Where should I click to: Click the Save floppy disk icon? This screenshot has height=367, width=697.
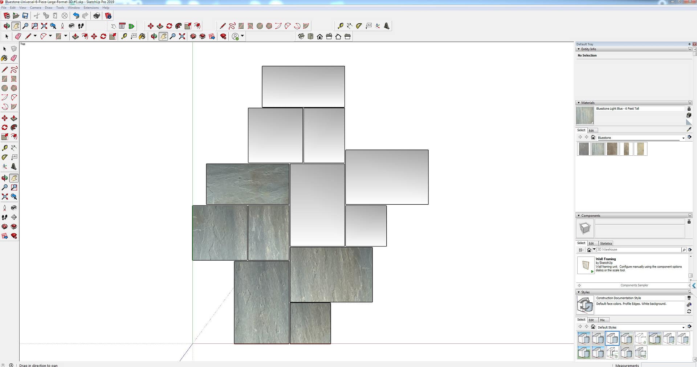click(25, 16)
